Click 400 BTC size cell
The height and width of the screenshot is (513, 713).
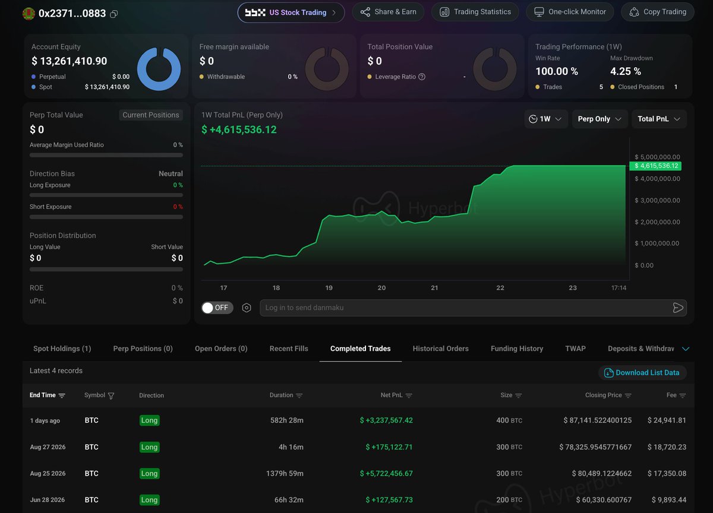[x=509, y=420]
